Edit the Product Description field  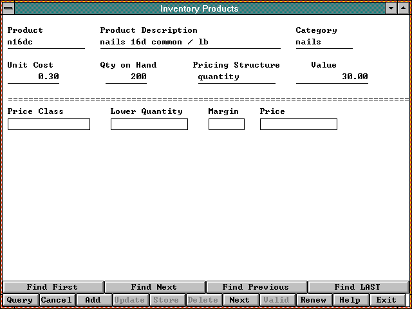190,42
